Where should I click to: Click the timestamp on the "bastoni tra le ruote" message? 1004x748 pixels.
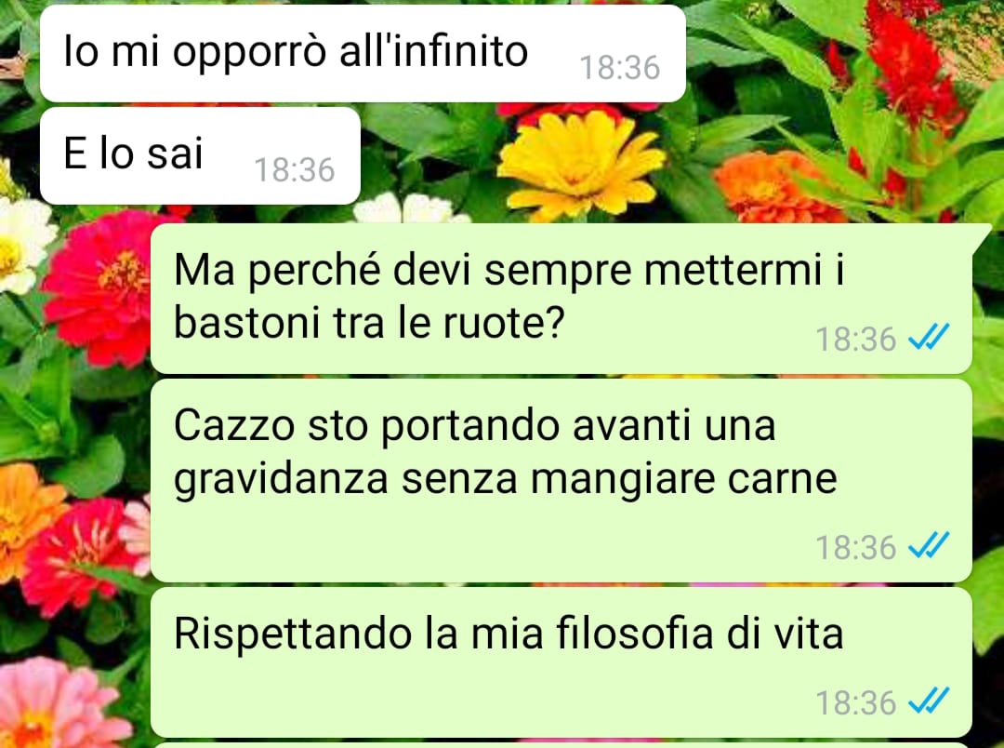point(855,339)
